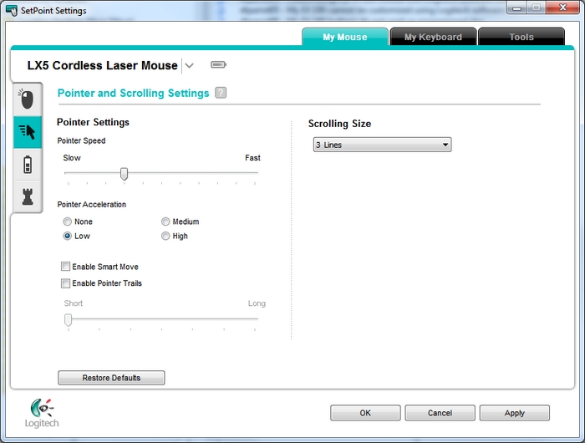The height and width of the screenshot is (443, 585).
Task: Select None pointer acceleration
Action: click(67, 221)
